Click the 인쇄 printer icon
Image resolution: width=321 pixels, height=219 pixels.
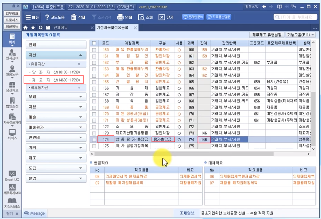coord(120,17)
